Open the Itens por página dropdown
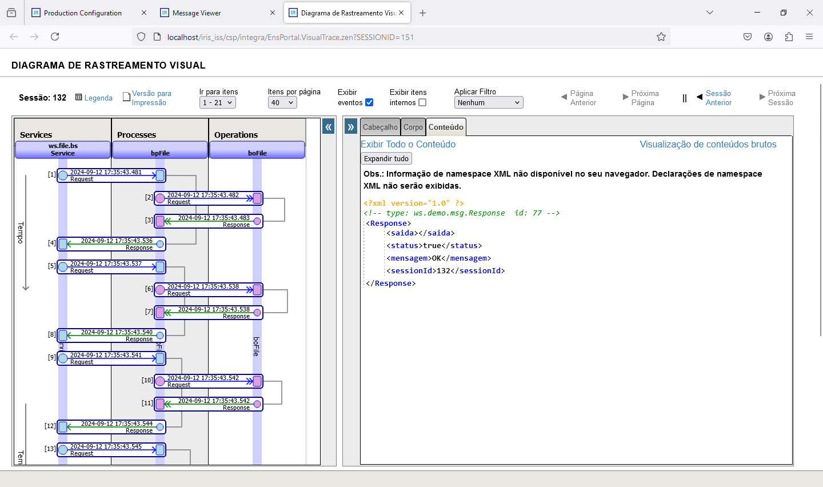 (282, 103)
